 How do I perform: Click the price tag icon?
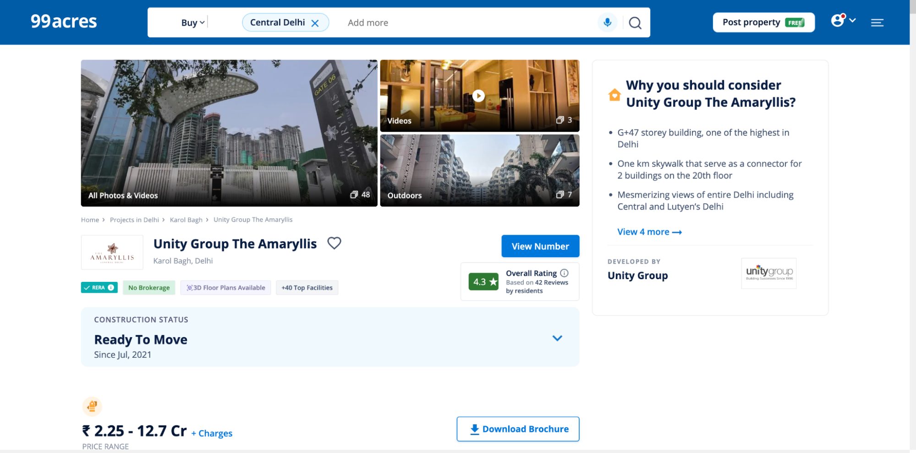point(92,406)
